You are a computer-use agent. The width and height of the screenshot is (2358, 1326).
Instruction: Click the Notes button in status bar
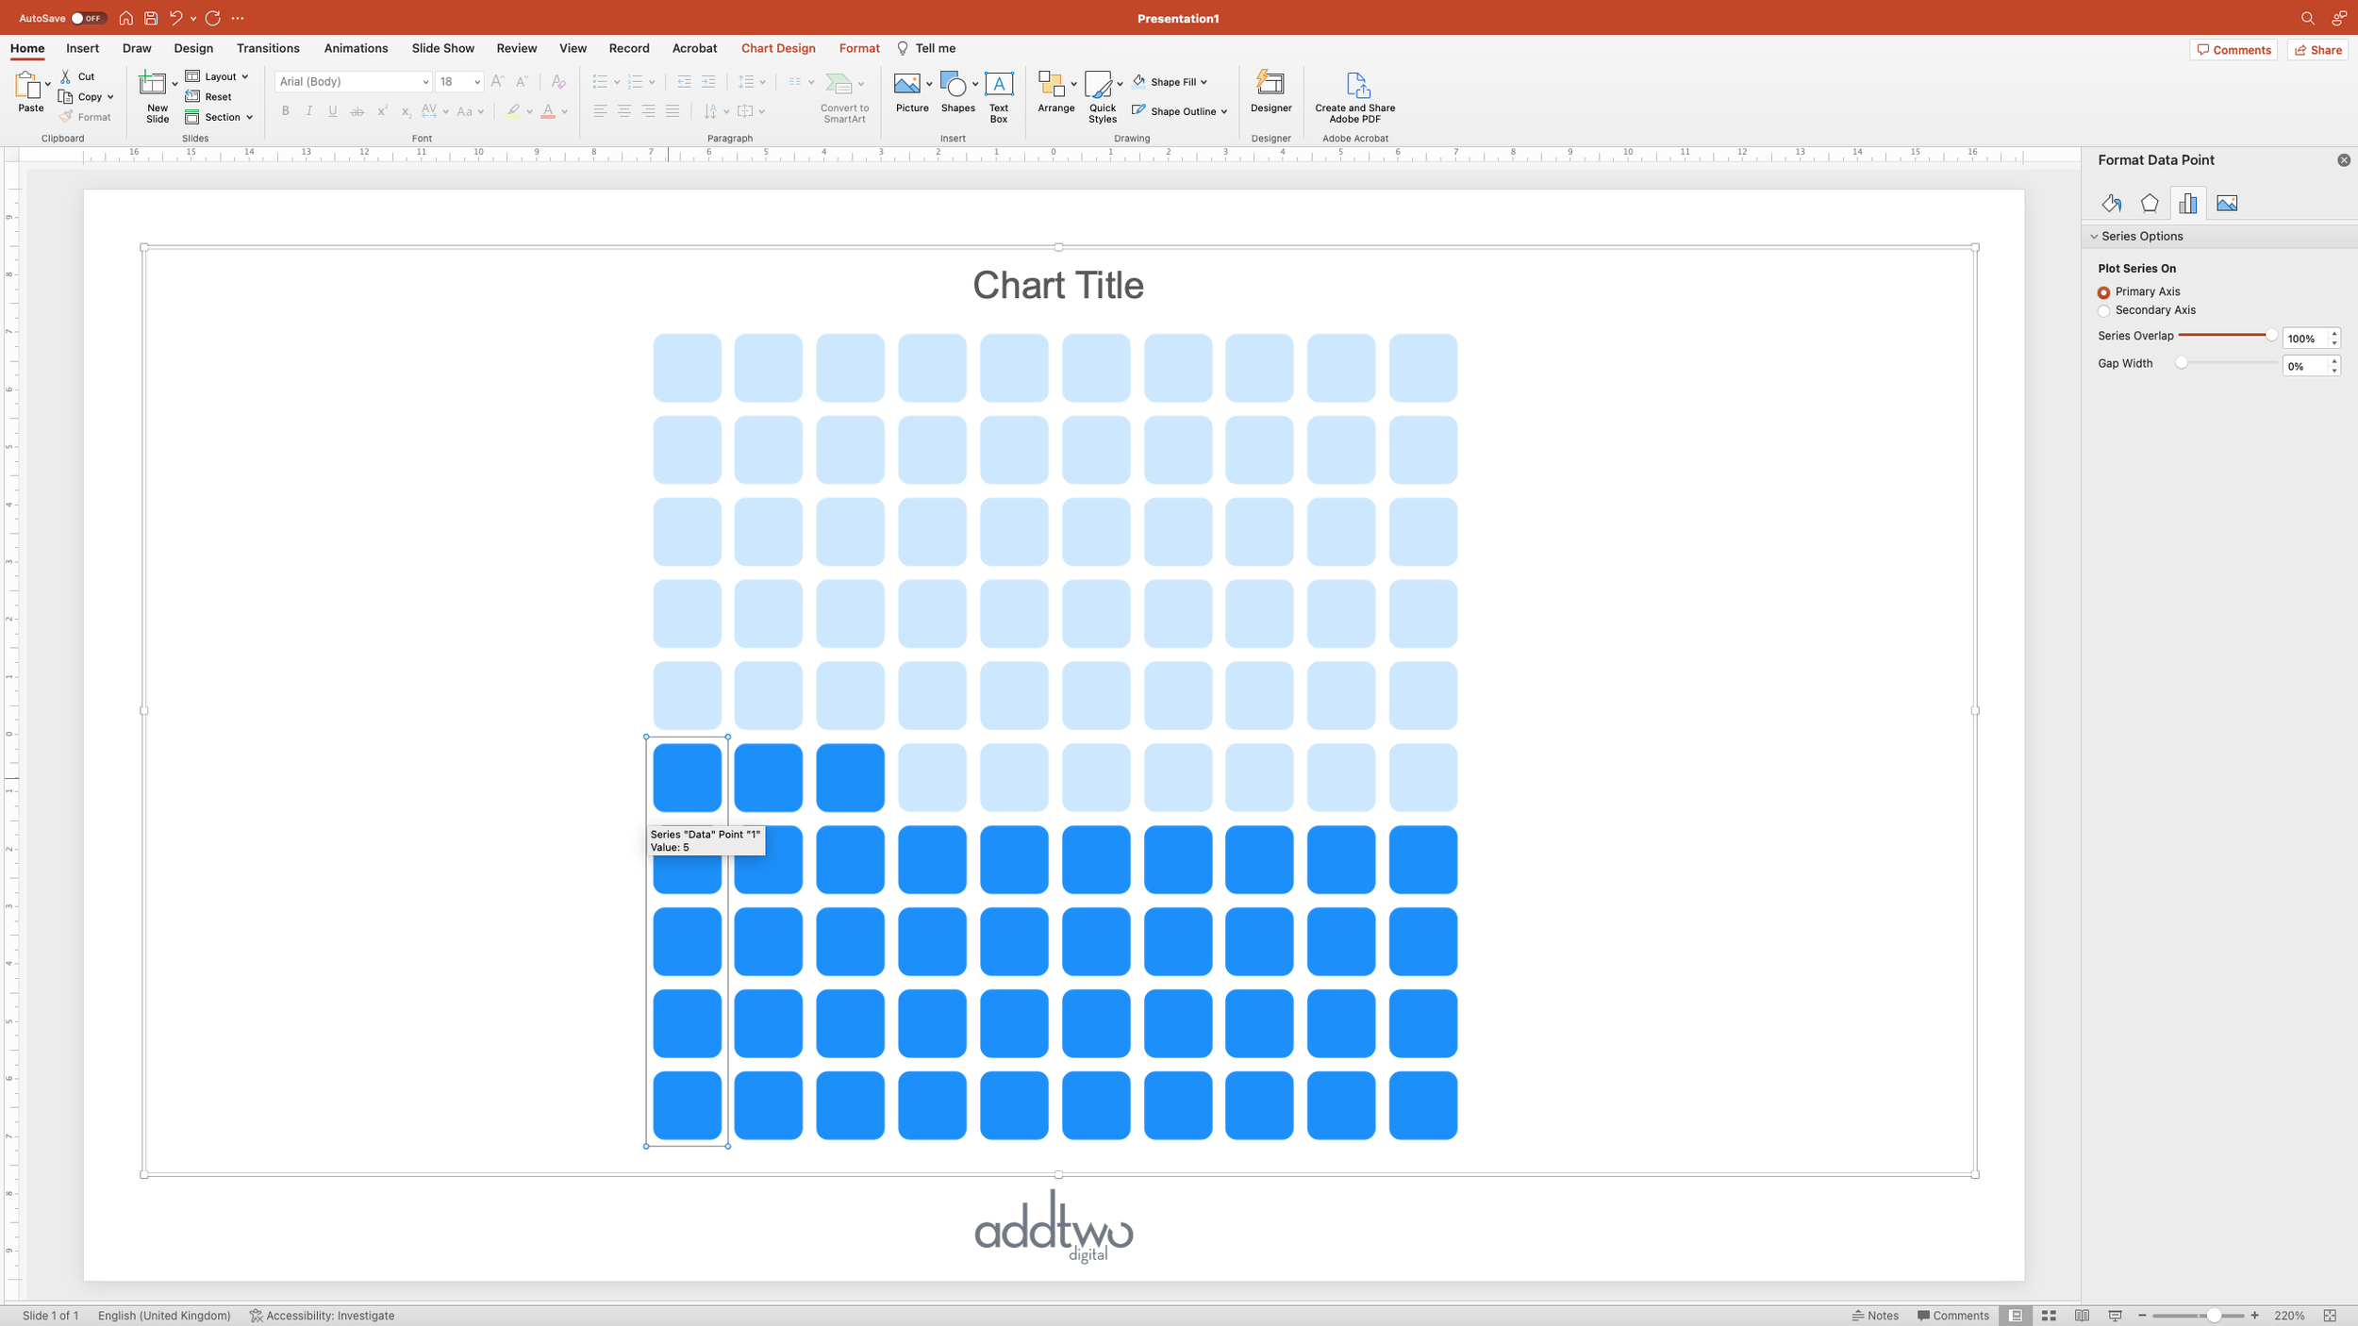coord(1876,1316)
